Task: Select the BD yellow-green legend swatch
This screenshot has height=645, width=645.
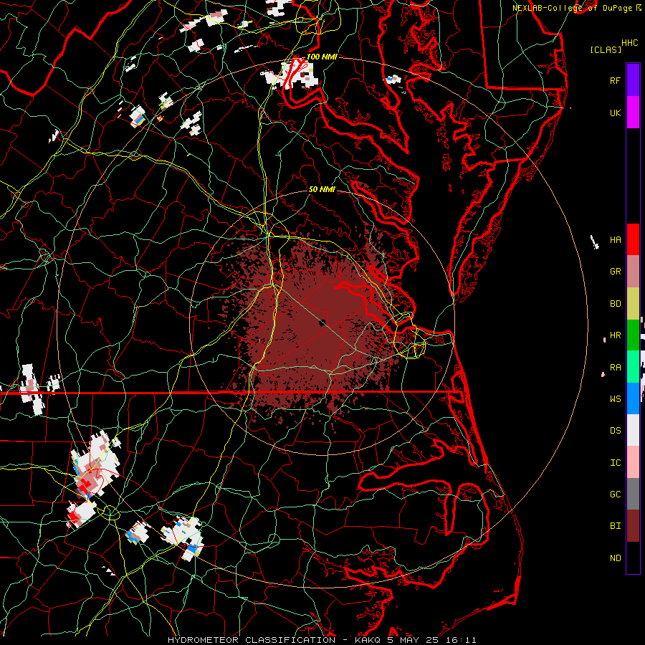Action: [x=633, y=304]
